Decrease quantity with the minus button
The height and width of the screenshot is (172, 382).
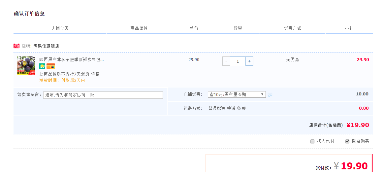226,61
